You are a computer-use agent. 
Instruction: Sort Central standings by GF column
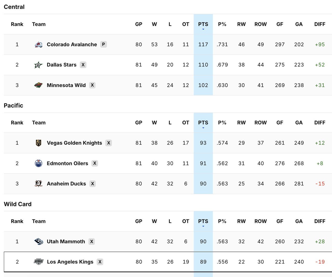point(280,24)
